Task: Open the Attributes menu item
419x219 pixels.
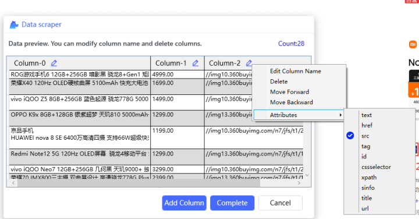Action: [299, 115]
